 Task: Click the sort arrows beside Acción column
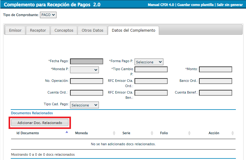(232, 133)
